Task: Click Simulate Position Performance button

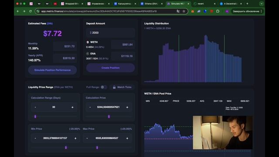Action: pos(52,70)
